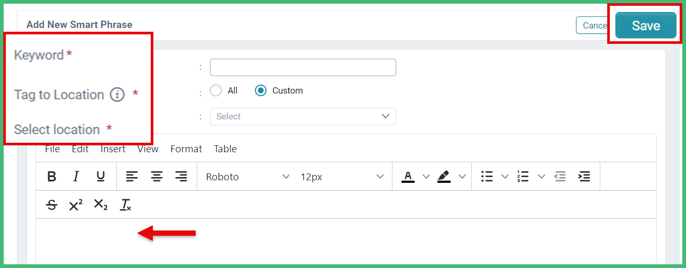
Task: Align text to the right
Action: [181, 177]
